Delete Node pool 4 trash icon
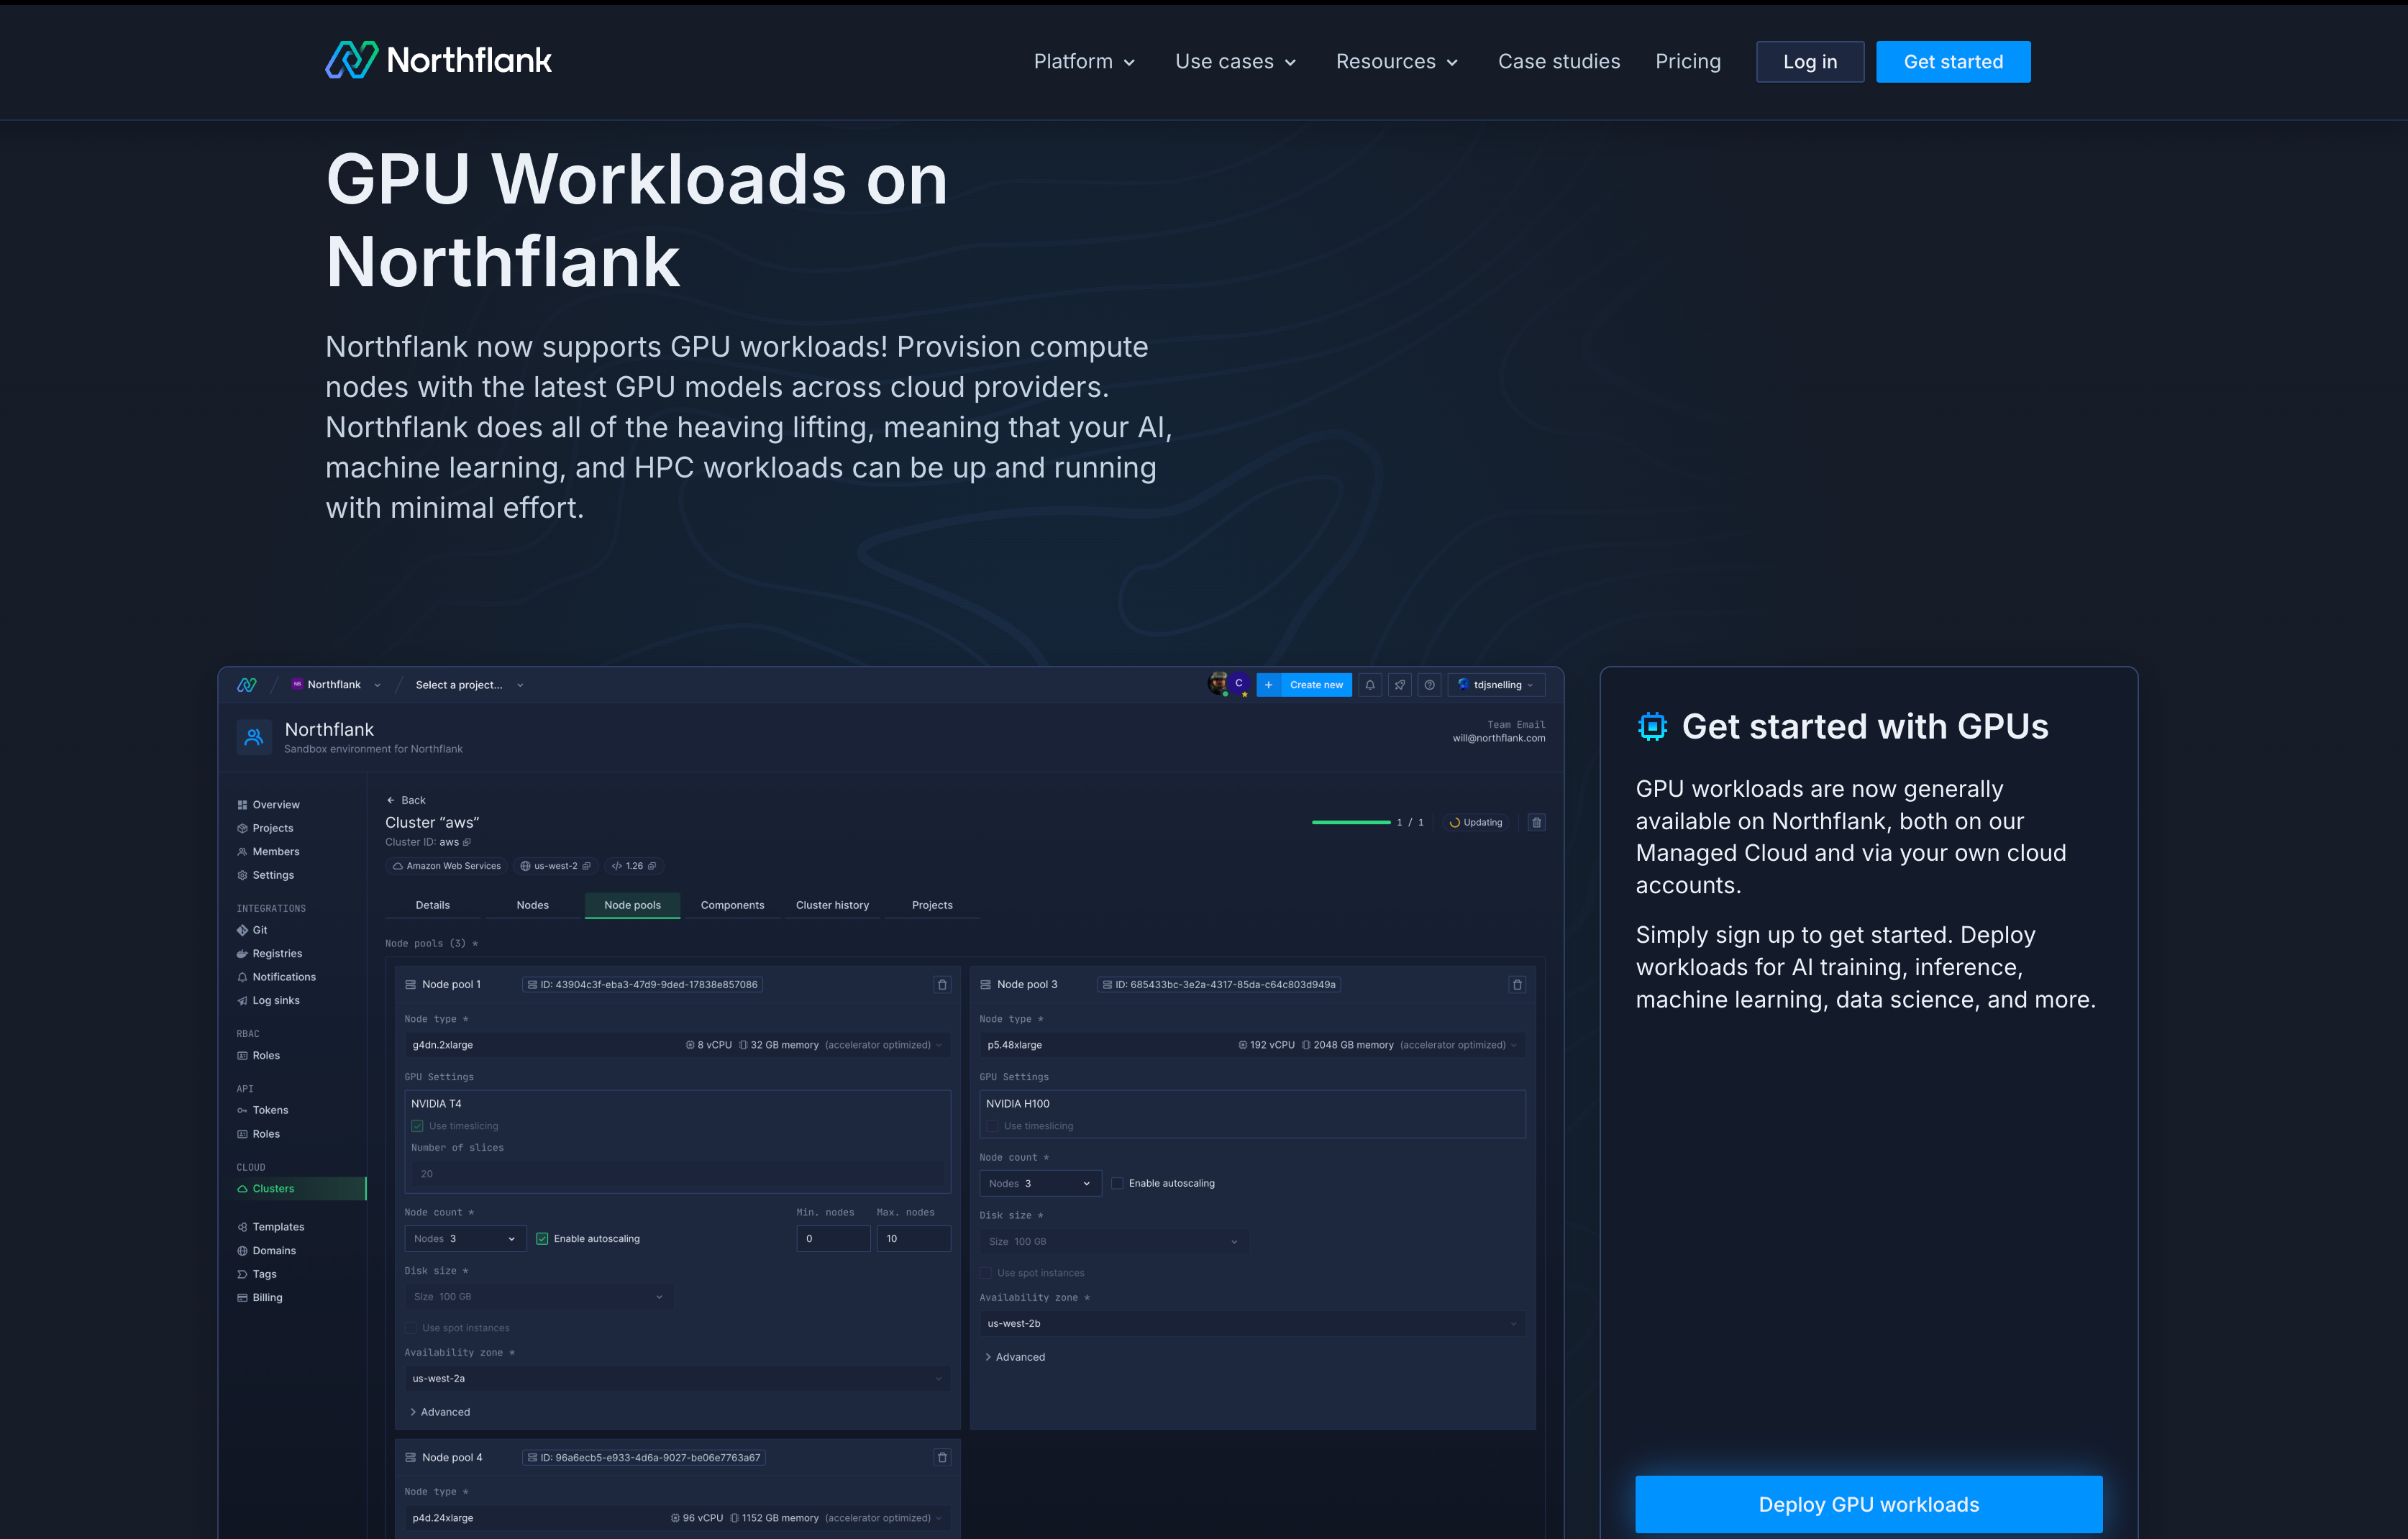 [x=942, y=1458]
